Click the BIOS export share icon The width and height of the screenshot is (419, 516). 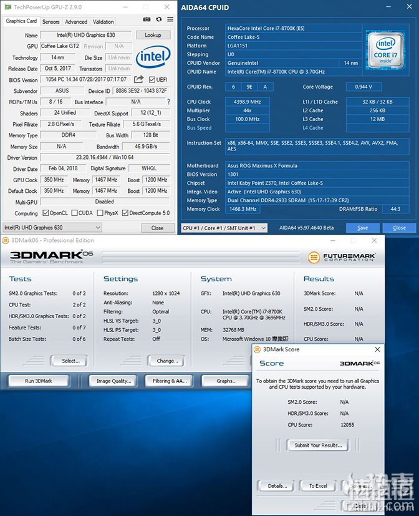[x=138, y=79]
